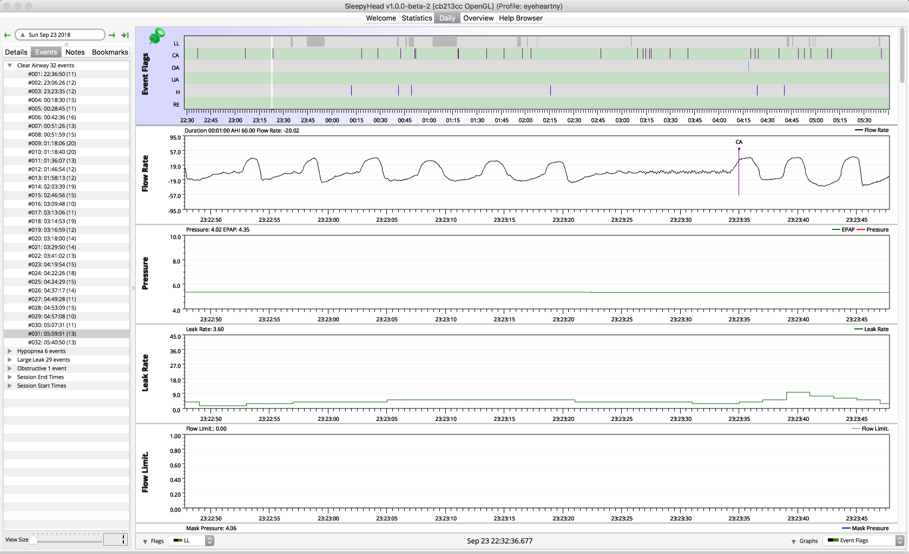Click the Flags triangle in the bottom bar
The width and height of the screenshot is (909, 554).
[145, 541]
